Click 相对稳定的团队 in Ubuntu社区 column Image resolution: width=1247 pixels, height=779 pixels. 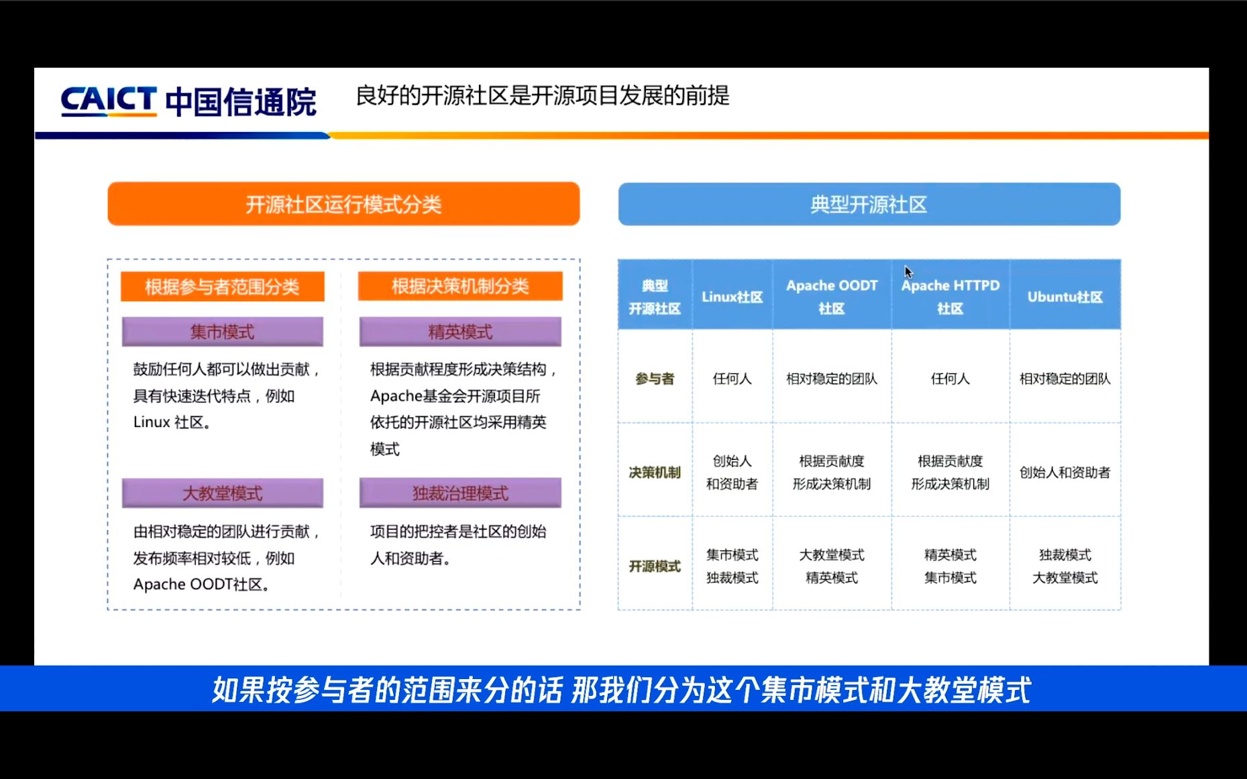[1065, 379]
